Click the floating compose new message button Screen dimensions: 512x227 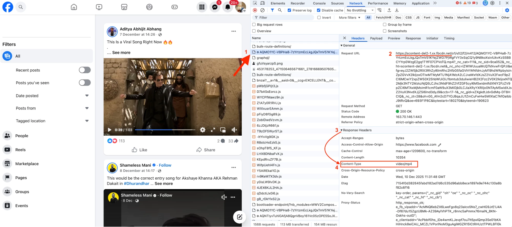pos(239,217)
